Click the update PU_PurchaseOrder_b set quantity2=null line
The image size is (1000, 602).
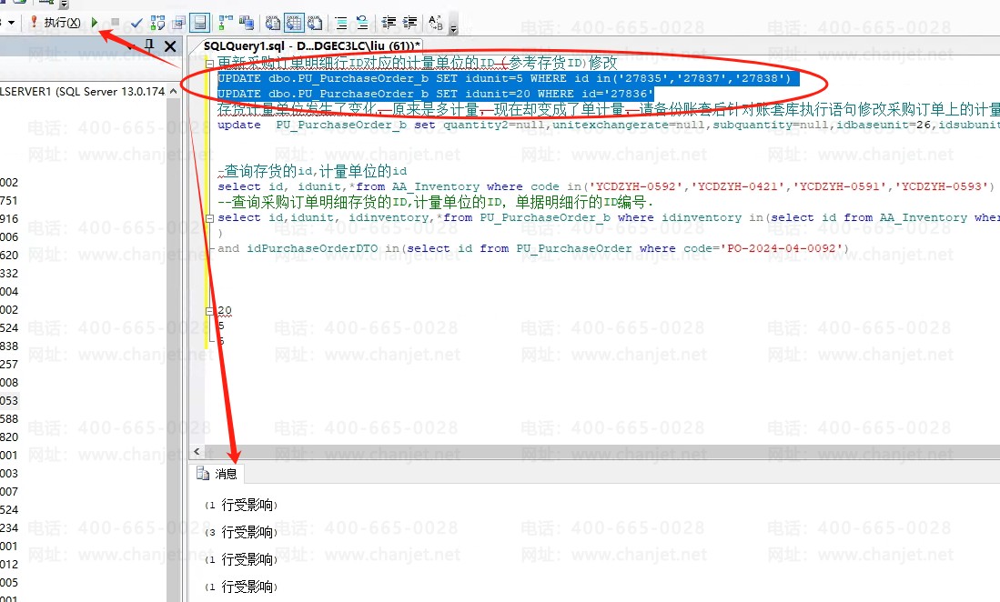pyautogui.click(x=609, y=125)
